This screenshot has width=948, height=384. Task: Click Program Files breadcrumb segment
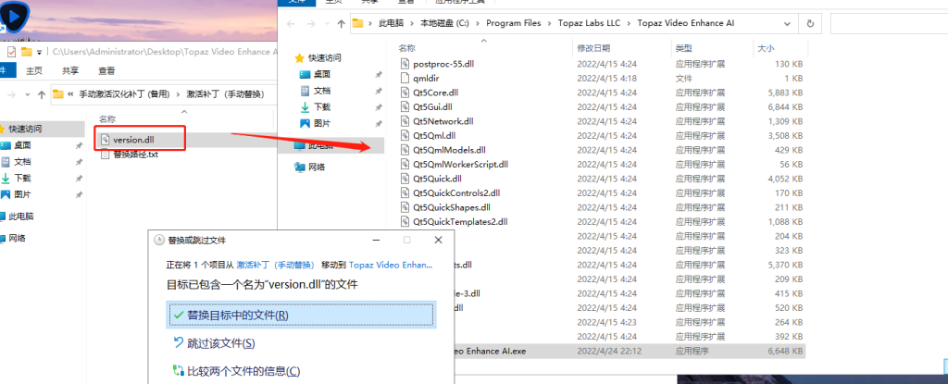pyautogui.click(x=513, y=23)
